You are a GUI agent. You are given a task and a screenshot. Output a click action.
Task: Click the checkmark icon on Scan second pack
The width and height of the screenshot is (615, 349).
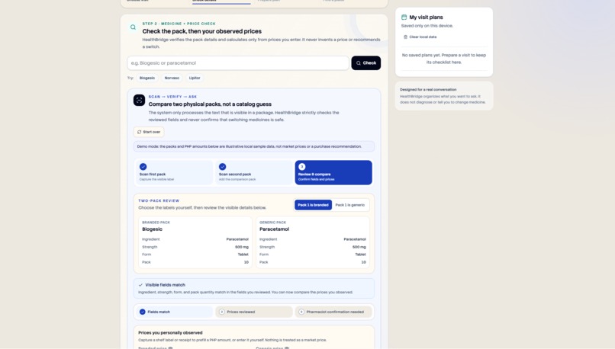(222, 166)
